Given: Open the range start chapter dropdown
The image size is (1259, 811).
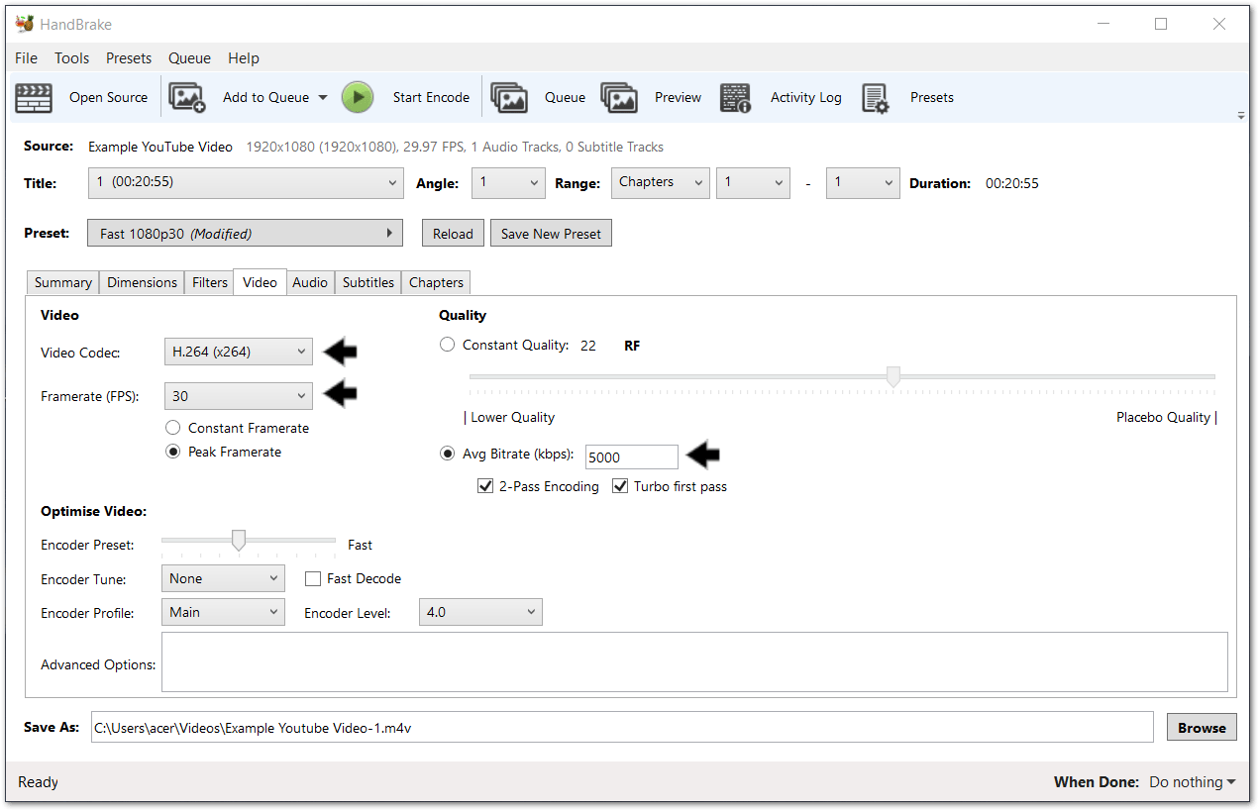Looking at the screenshot, I should (x=753, y=182).
